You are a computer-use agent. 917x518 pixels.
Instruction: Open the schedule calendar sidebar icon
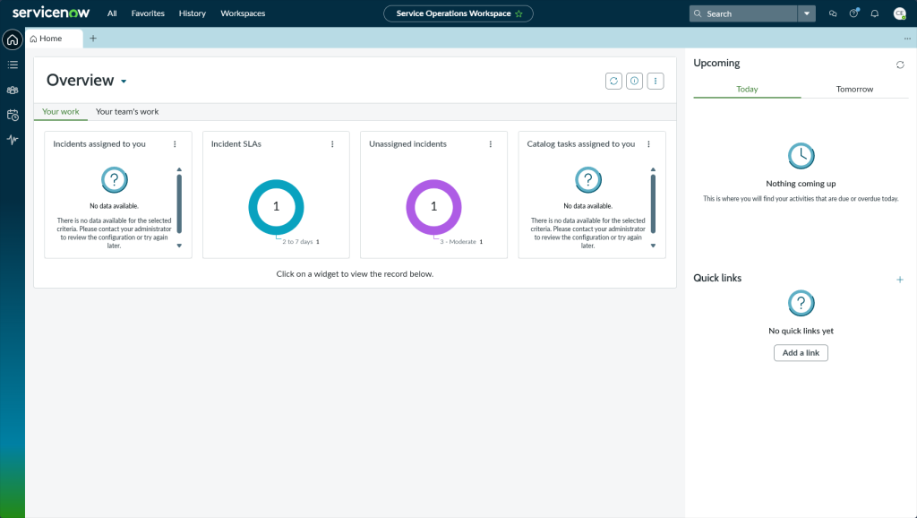[13, 115]
